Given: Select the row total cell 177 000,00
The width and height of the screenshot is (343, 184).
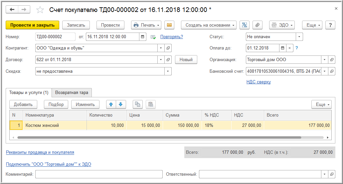Looking at the screenshot, I should pos(298,125).
